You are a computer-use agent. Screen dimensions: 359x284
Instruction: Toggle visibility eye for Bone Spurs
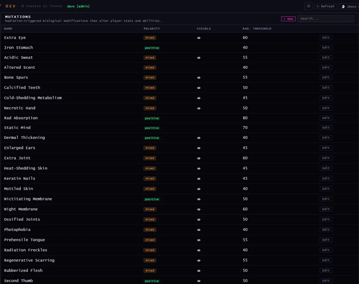[199, 78]
